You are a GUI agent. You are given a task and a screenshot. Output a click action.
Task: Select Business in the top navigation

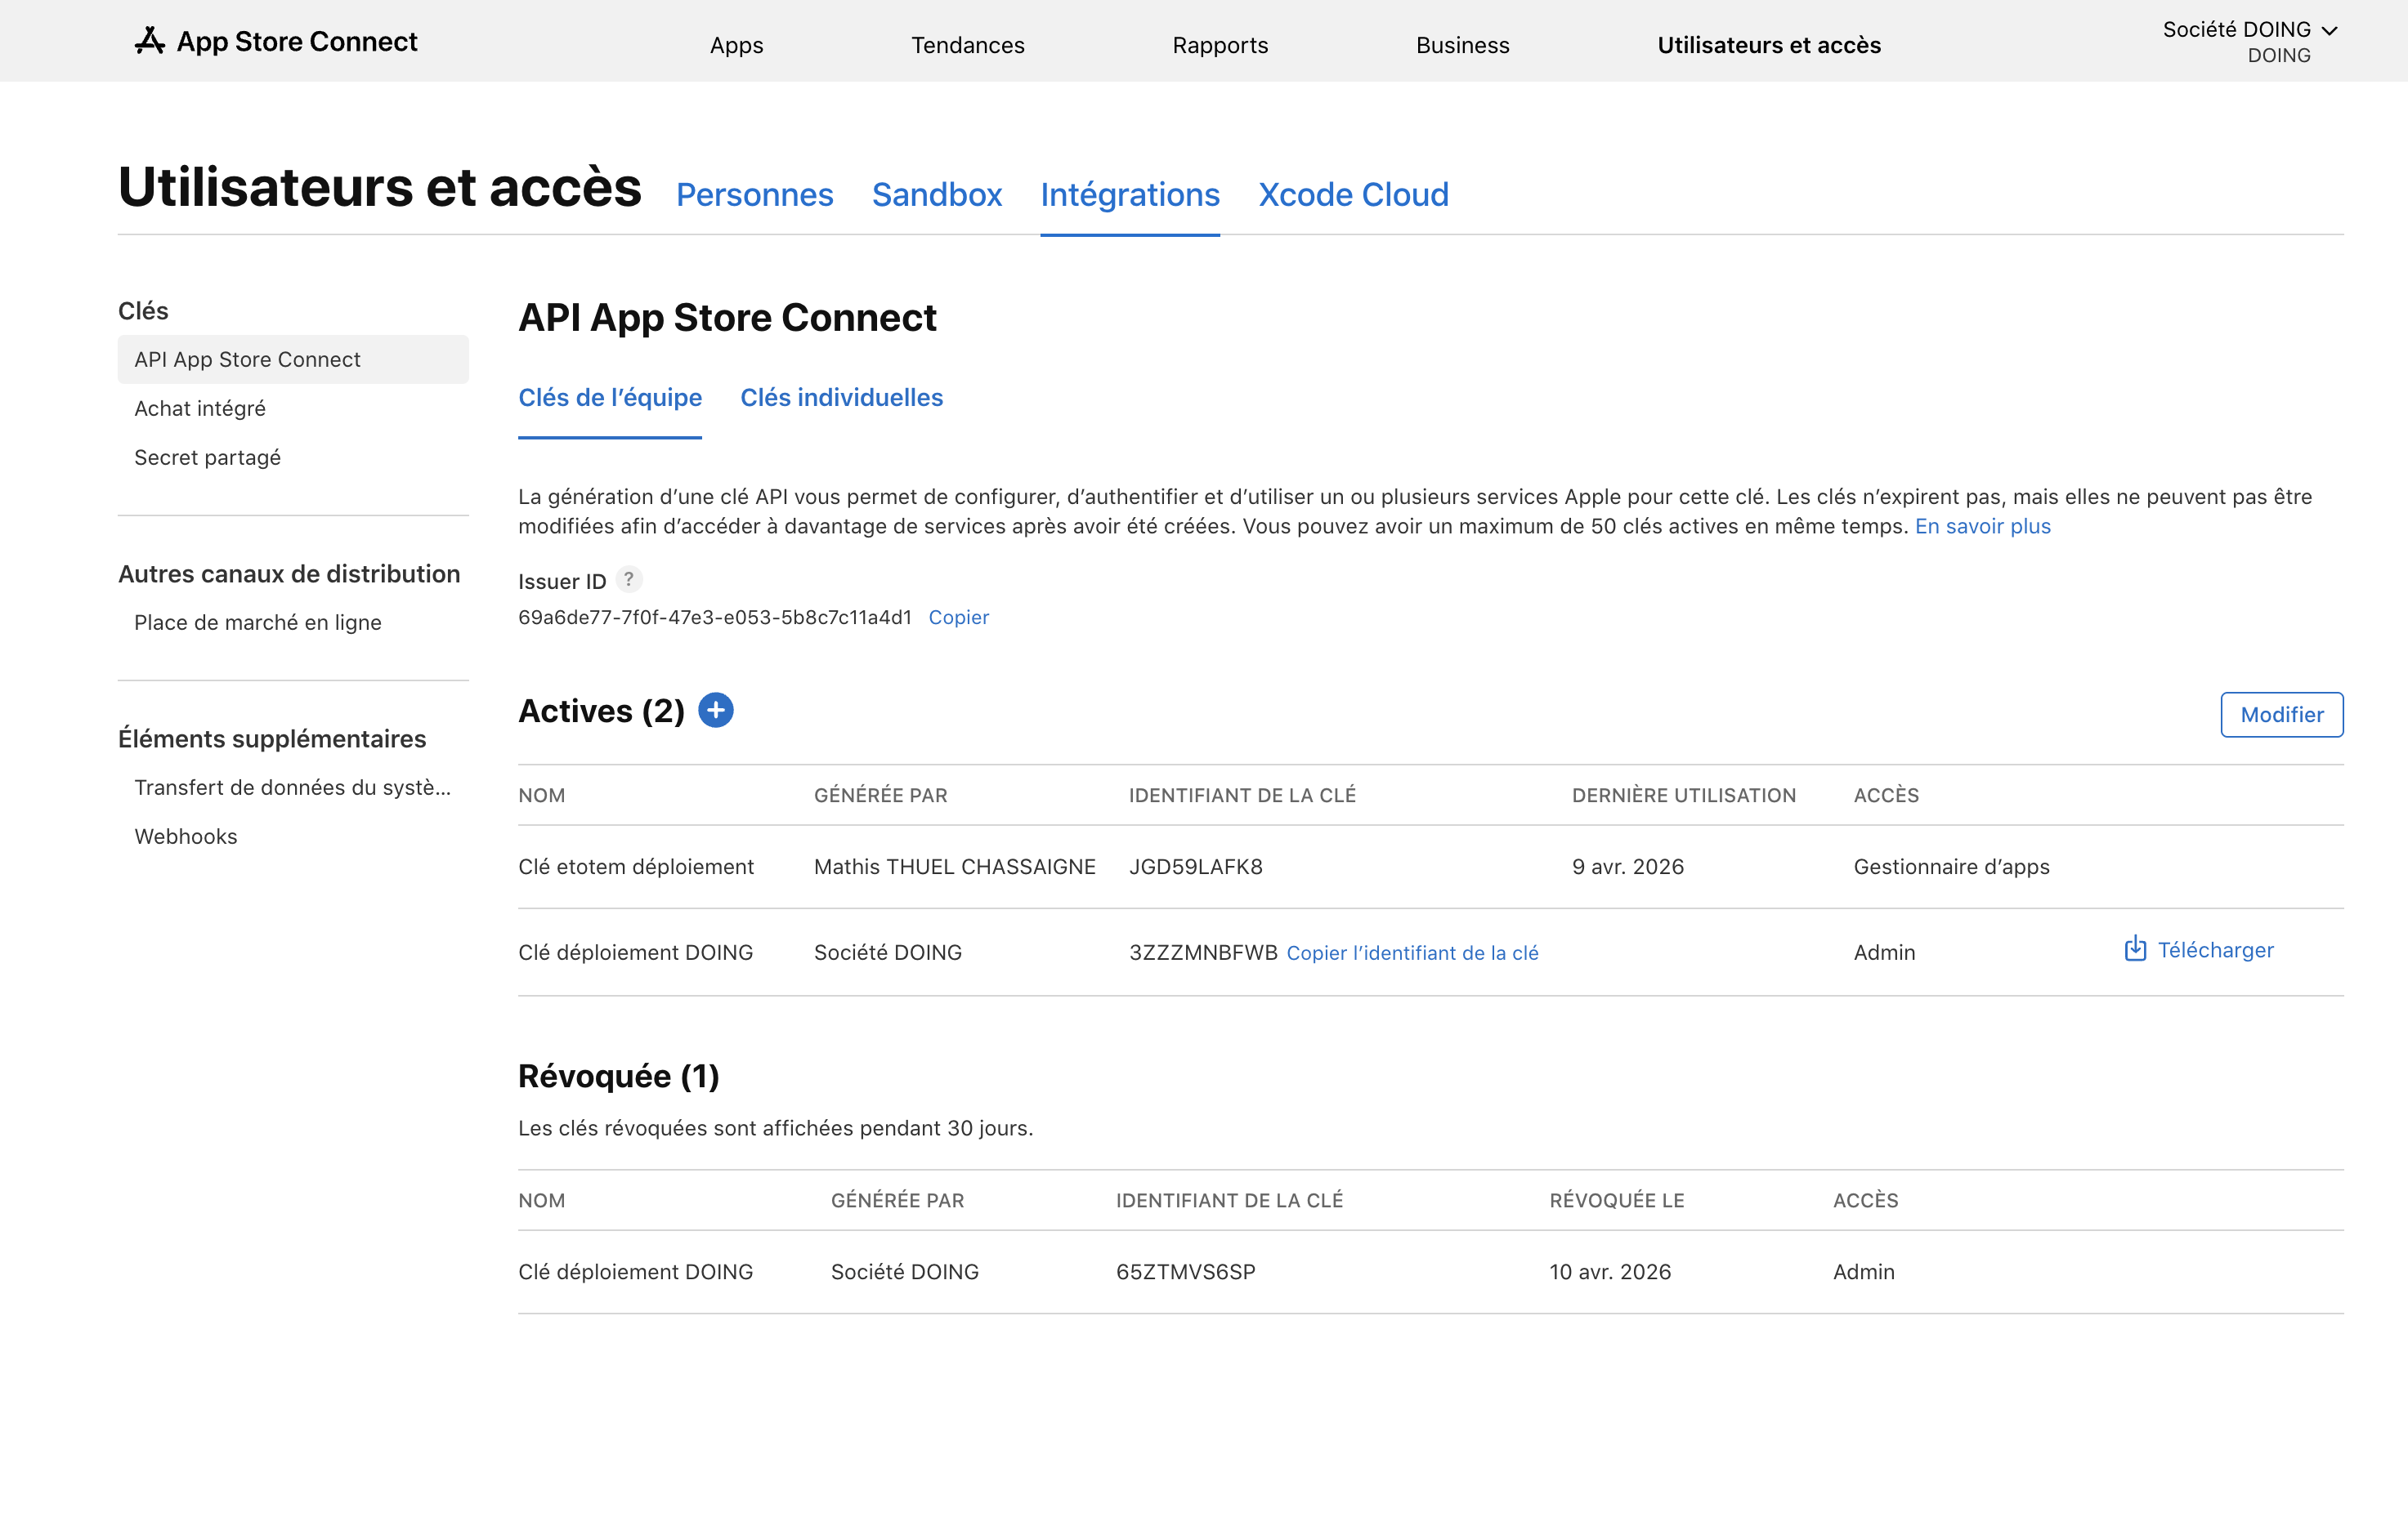1463,45
